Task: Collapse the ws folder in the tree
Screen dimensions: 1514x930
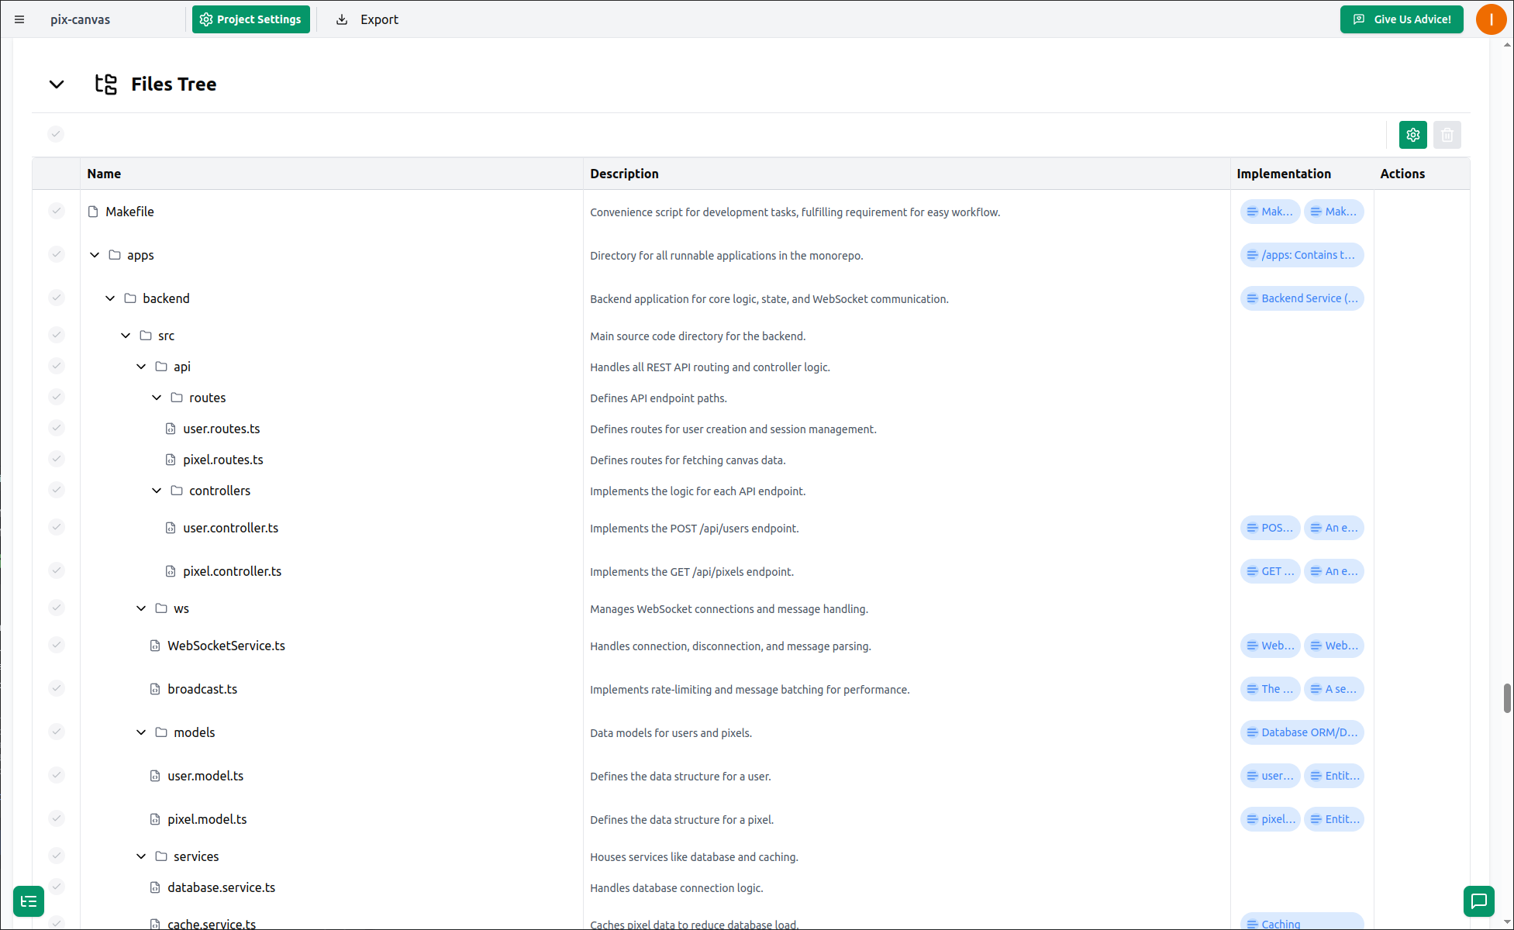Action: 140,608
